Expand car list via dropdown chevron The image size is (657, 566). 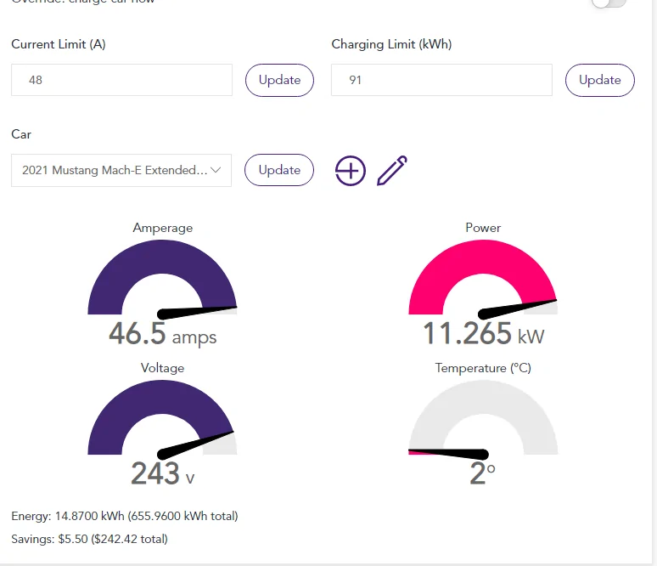click(x=216, y=170)
